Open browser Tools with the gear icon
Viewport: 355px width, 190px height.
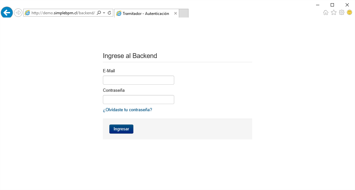341,12
